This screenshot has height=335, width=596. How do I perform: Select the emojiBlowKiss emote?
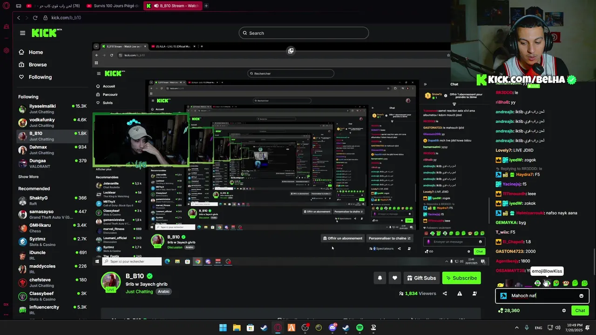[547, 283]
